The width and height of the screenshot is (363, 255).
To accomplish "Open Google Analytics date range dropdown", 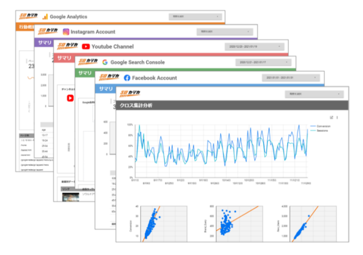I will [195, 17].
